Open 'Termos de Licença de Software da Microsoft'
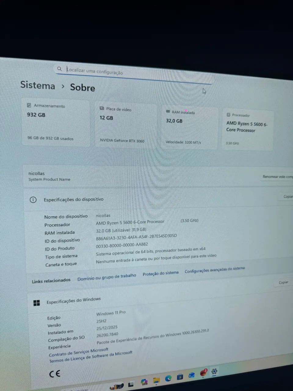The image size is (293, 391). coord(91,357)
